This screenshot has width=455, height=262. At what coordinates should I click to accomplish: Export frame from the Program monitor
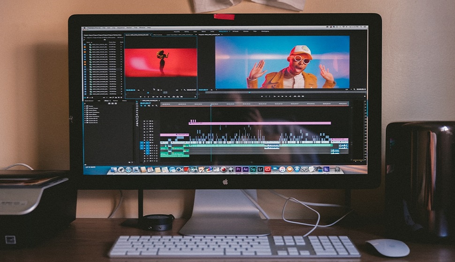coord(303,96)
